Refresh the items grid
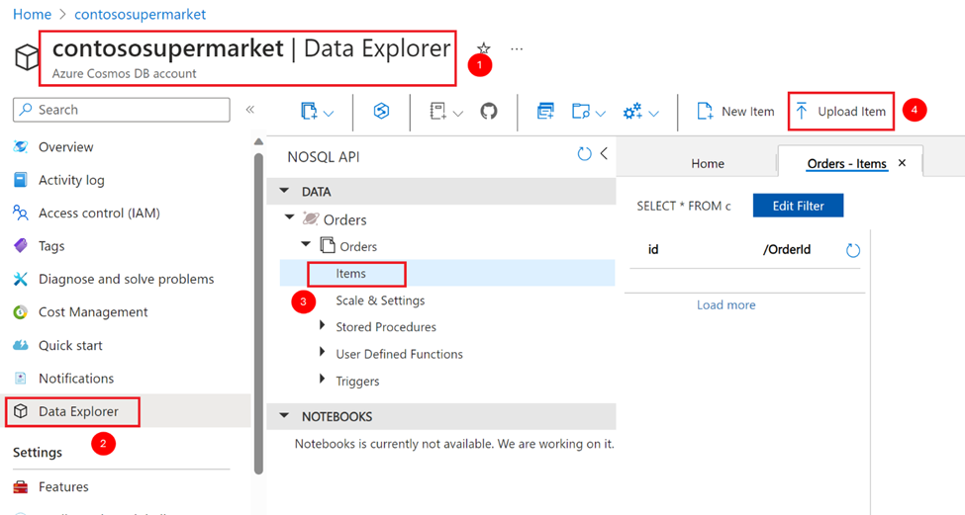The height and width of the screenshot is (515, 965). (852, 250)
